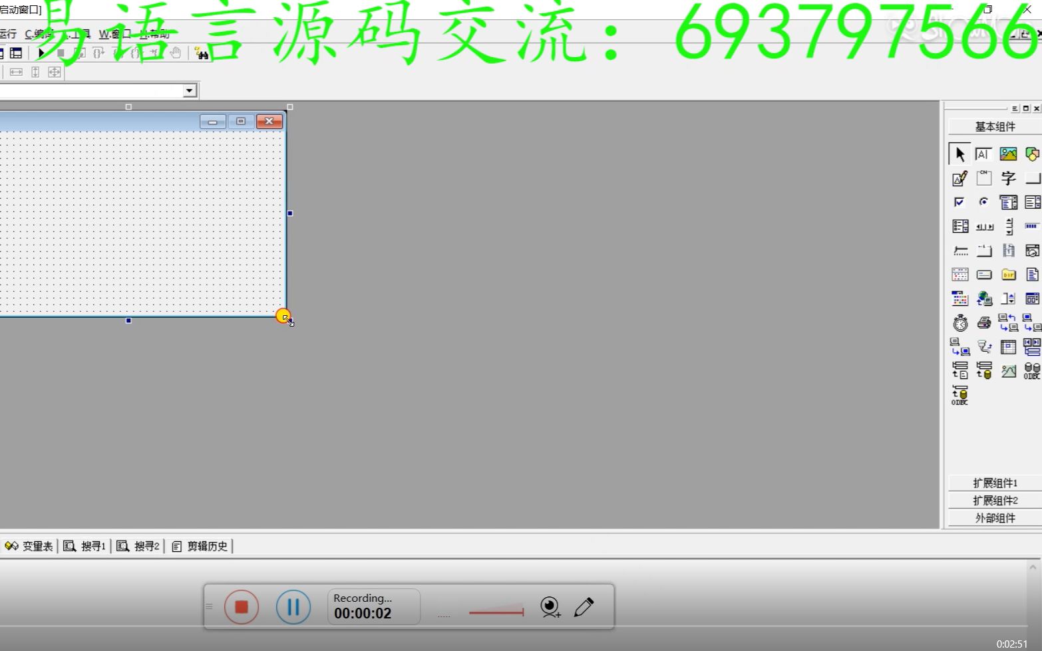1042x651 pixels.
Task: Select the directory box component
Action: [x=1008, y=275]
